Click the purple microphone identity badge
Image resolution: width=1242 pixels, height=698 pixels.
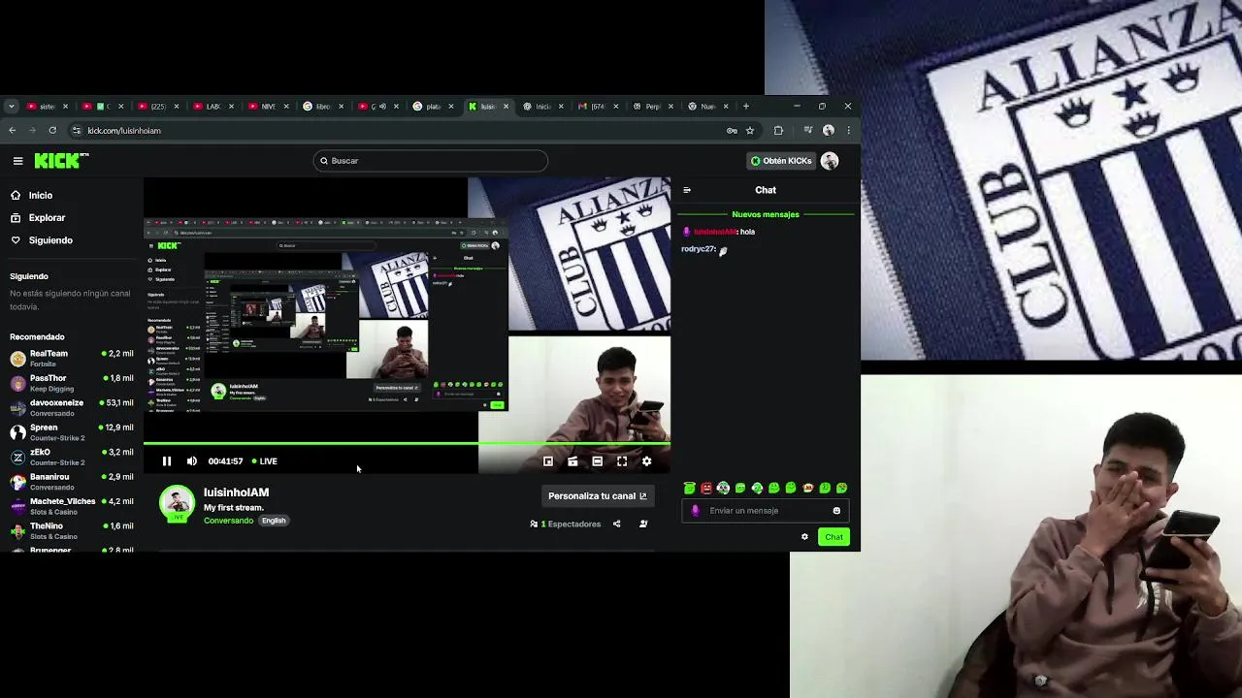pos(695,511)
